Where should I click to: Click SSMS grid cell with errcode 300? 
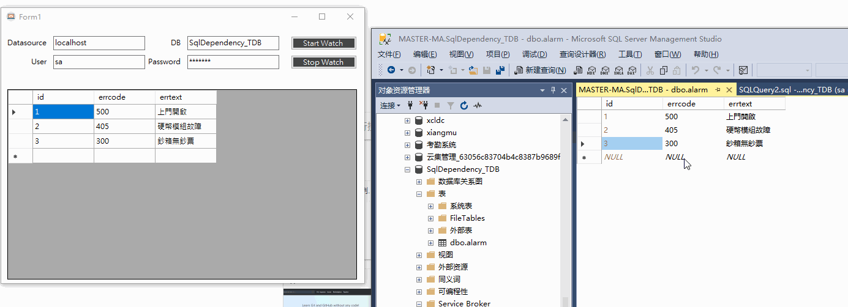pos(693,143)
